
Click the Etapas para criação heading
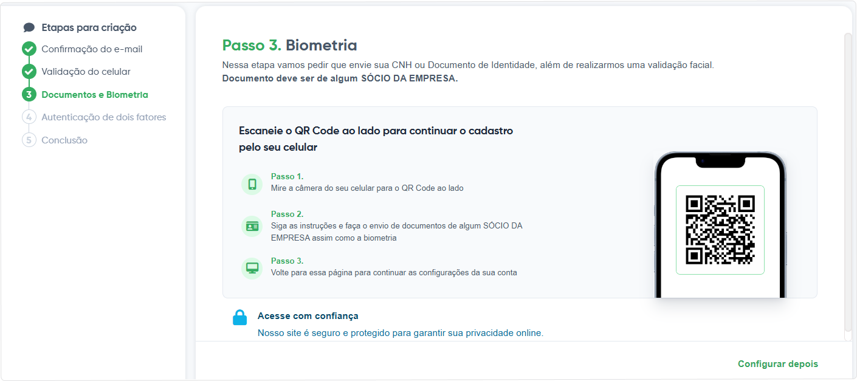coord(89,27)
